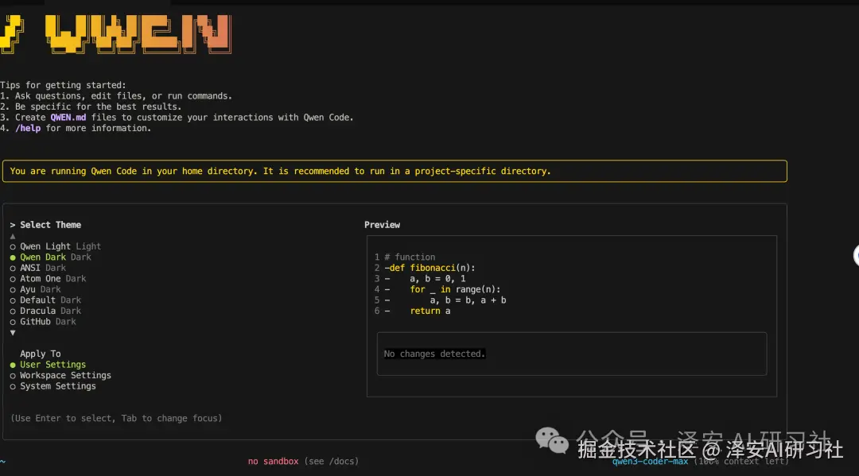Click the 'return a' code line
859x476 pixels.
(x=430, y=311)
